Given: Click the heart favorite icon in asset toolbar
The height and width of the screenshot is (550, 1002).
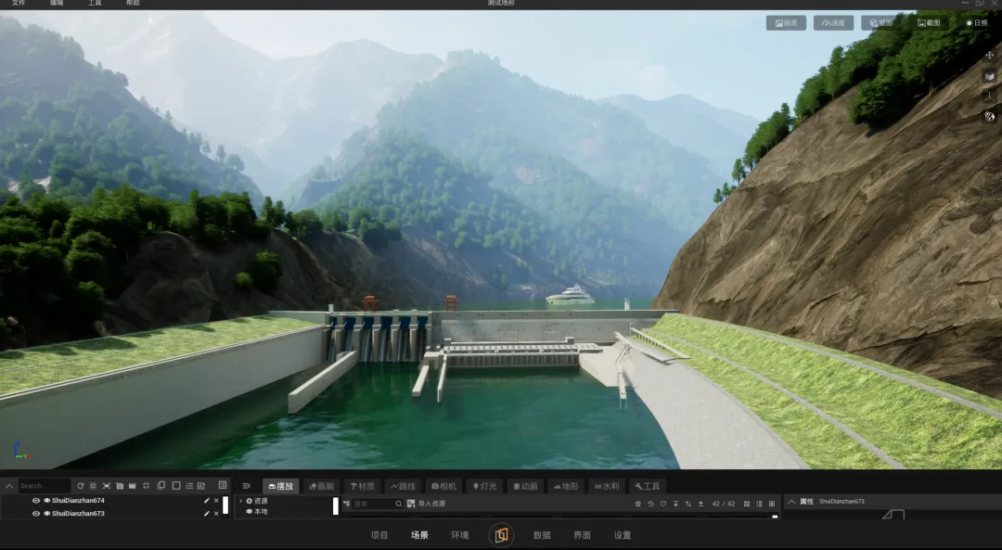Looking at the screenshot, I should tap(662, 504).
